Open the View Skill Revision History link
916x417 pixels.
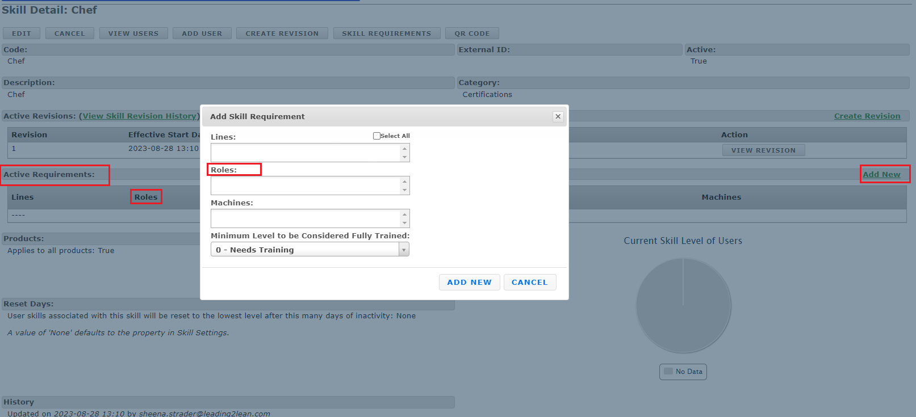click(x=139, y=116)
